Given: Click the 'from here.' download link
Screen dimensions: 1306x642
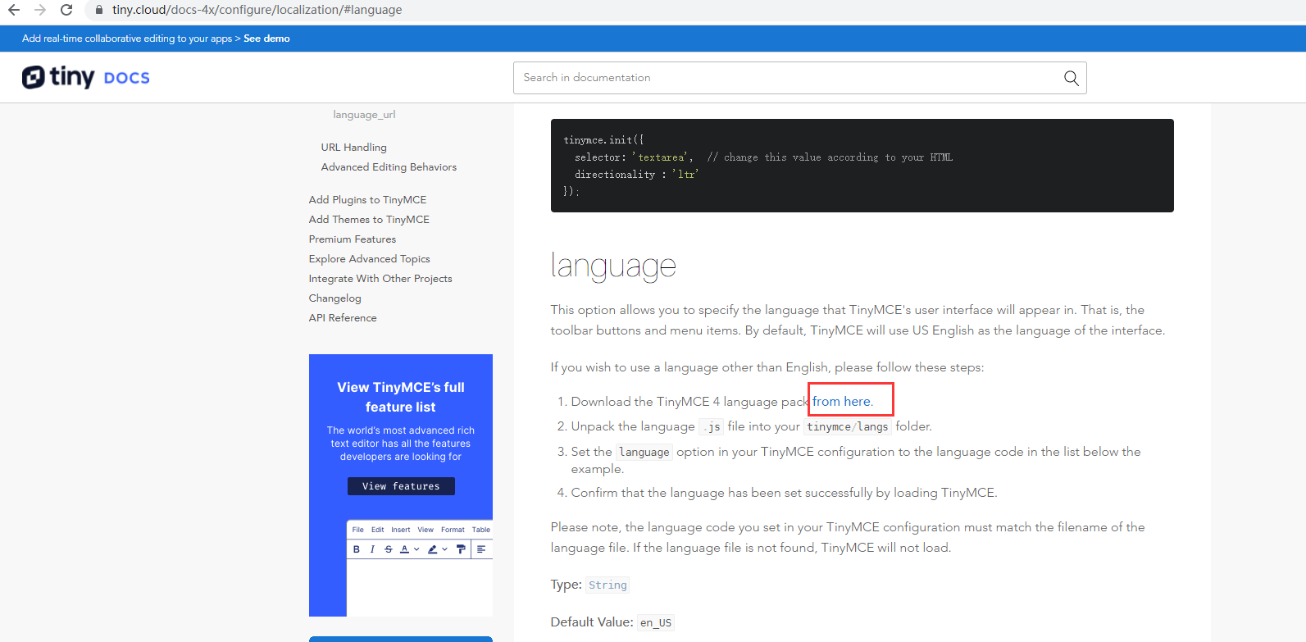Looking at the screenshot, I should point(843,402).
